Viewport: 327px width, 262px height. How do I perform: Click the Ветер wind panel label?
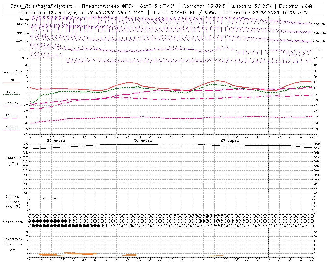click(x=24, y=19)
